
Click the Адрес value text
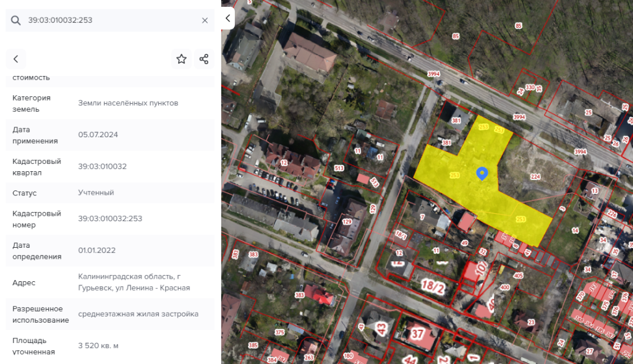coord(134,282)
